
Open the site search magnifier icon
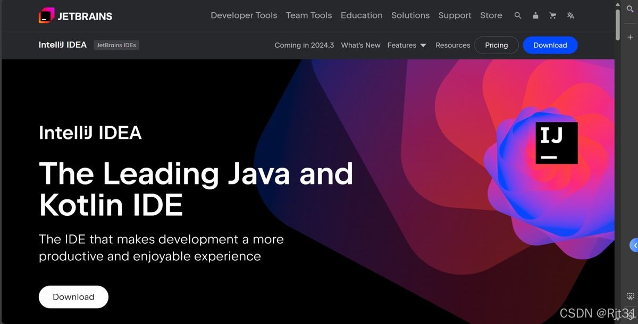pyautogui.click(x=518, y=15)
